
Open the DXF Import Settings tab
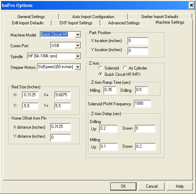pyautogui.click(x=76, y=23)
